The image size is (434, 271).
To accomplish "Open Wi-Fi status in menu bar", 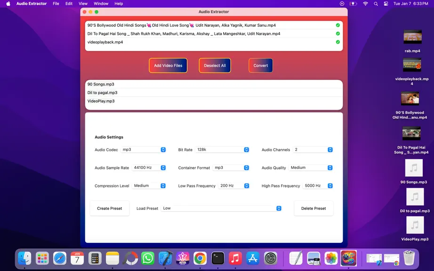I will coord(365,4).
